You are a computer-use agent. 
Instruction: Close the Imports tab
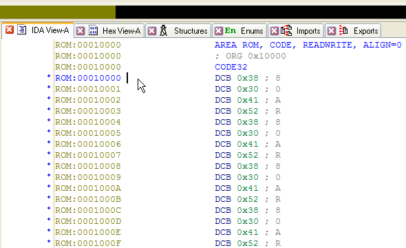click(x=275, y=31)
